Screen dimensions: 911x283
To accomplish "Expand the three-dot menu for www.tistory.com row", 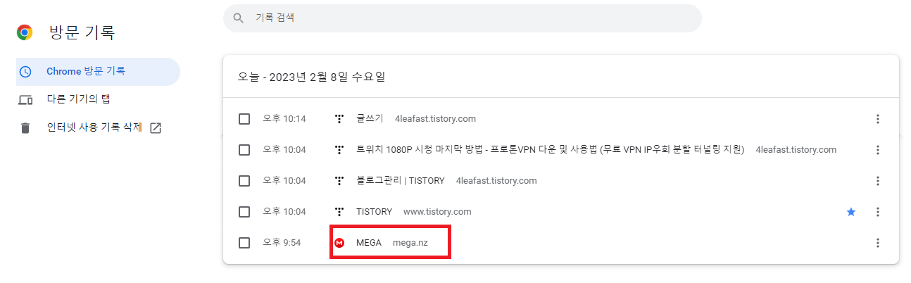I will [877, 212].
